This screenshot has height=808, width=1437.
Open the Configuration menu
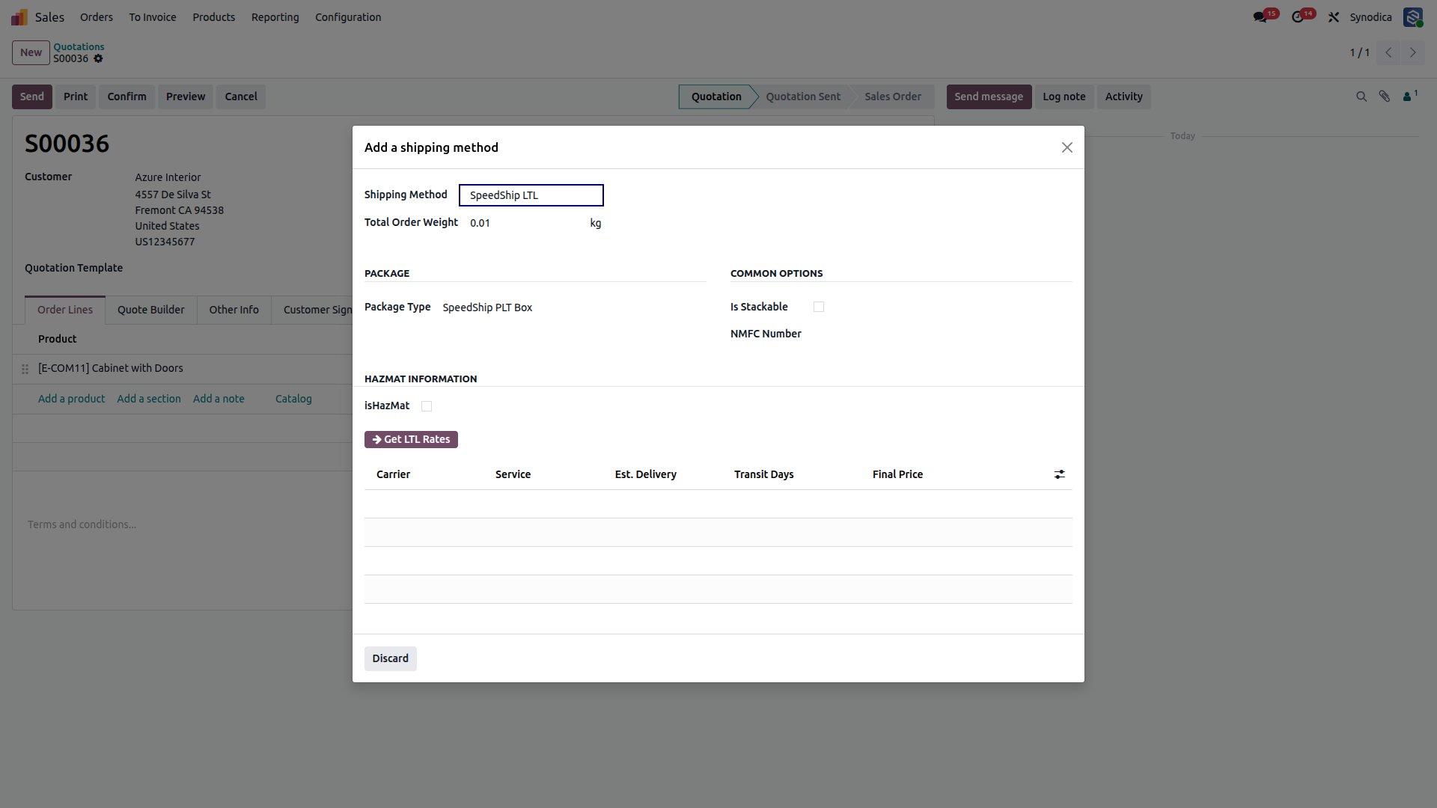click(348, 17)
